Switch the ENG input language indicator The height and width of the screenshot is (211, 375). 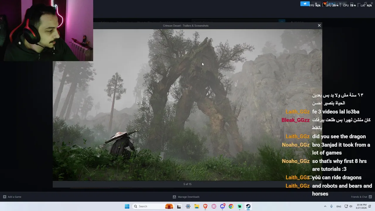pos(339,206)
